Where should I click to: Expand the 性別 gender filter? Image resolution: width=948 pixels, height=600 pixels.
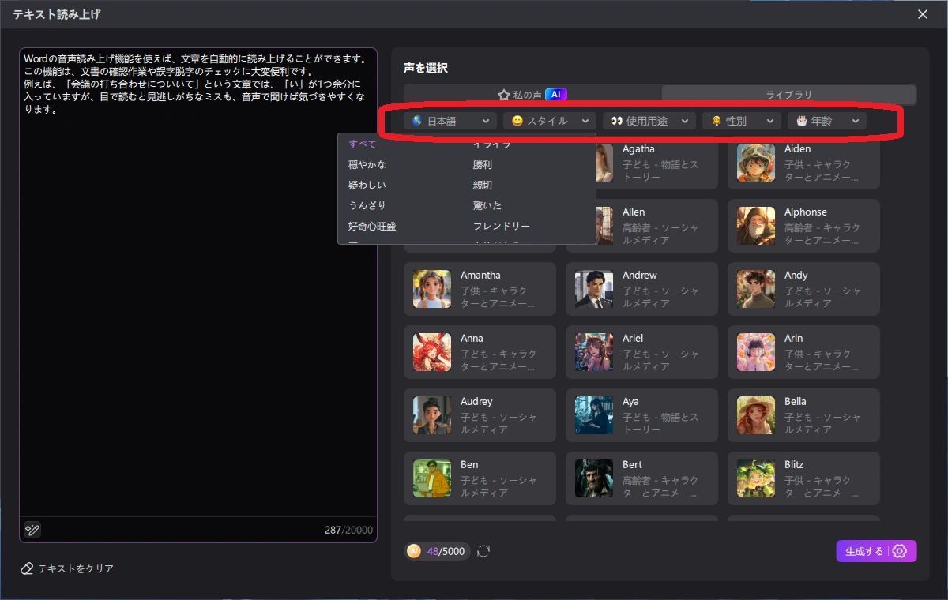pyautogui.click(x=741, y=120)
